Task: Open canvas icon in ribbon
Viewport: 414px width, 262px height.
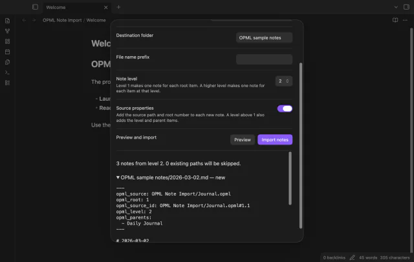Action: tap(7, 41)
